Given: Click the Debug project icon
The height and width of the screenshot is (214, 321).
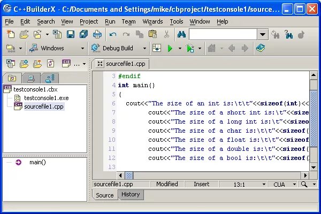Looking at the screenshot, I should pos(190,49).
